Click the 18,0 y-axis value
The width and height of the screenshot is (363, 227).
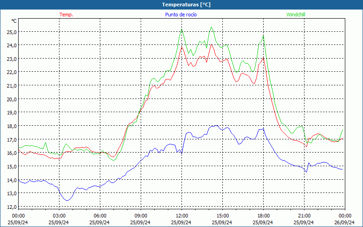click(x=12, y=126)
